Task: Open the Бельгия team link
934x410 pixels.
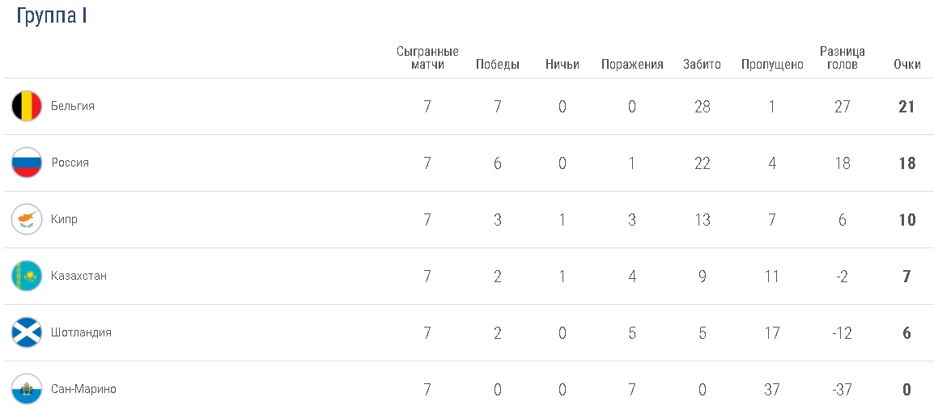Action: [x=73, y=106]
